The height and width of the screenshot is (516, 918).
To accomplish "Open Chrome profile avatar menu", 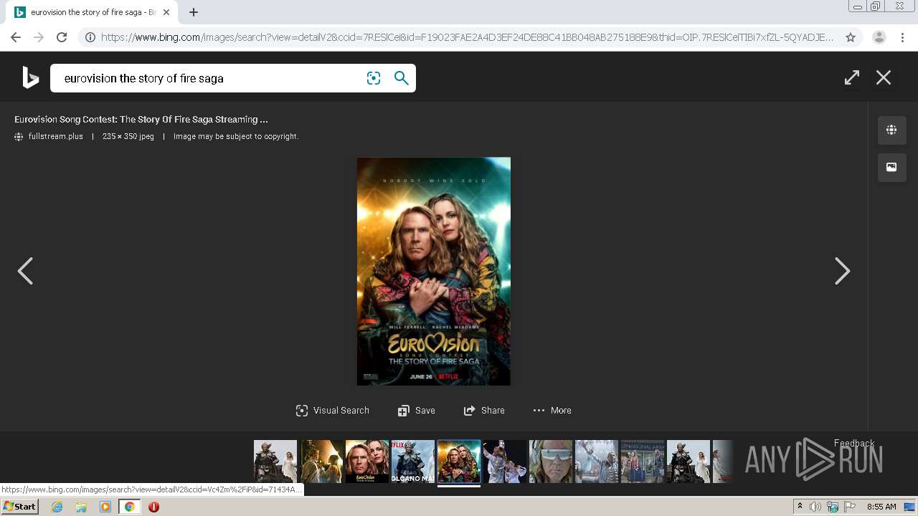I will click(879, 37).
